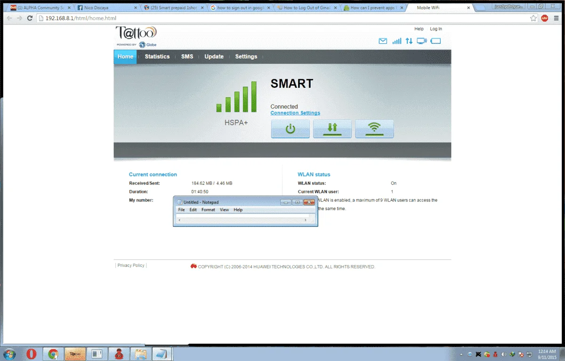Viewport: 565px width, 361px height.
Task: Switch to How can I prevent apps tab
Action: tap(373, 8)
